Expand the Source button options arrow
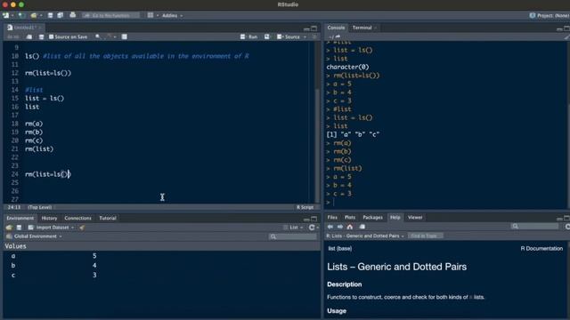 (x=305, y=37)
